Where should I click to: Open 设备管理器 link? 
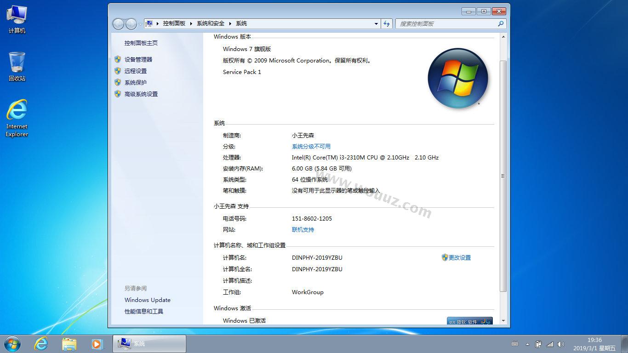pyautogui.click(x=138, y=59)
